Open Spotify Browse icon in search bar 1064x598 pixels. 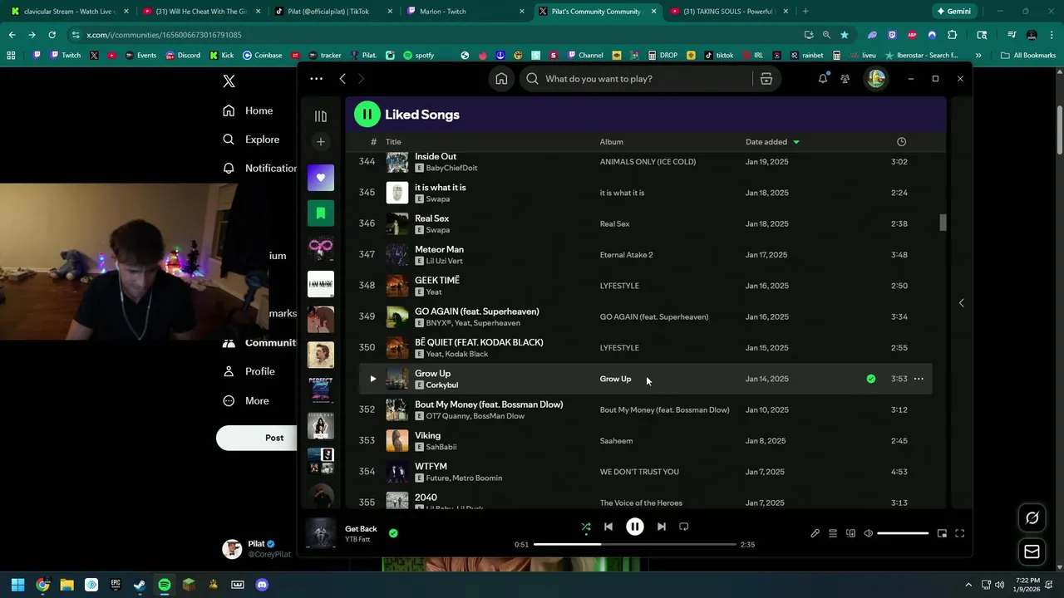tap(766, 78)
